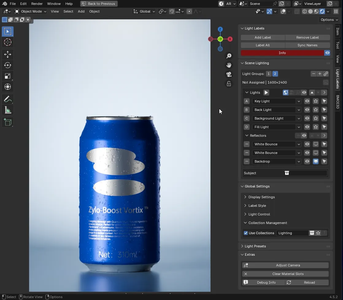Image resolution: width=343 pixels, height=300 pixels.
Task: Click the Add Label button
Action: coord(263,37)
